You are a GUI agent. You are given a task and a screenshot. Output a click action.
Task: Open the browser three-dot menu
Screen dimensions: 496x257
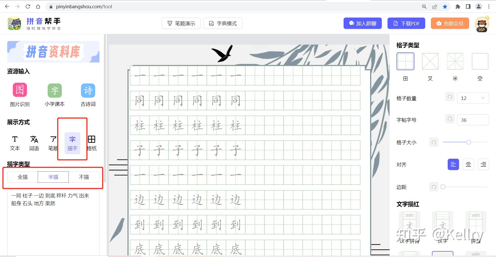click(x=489, y=7)
